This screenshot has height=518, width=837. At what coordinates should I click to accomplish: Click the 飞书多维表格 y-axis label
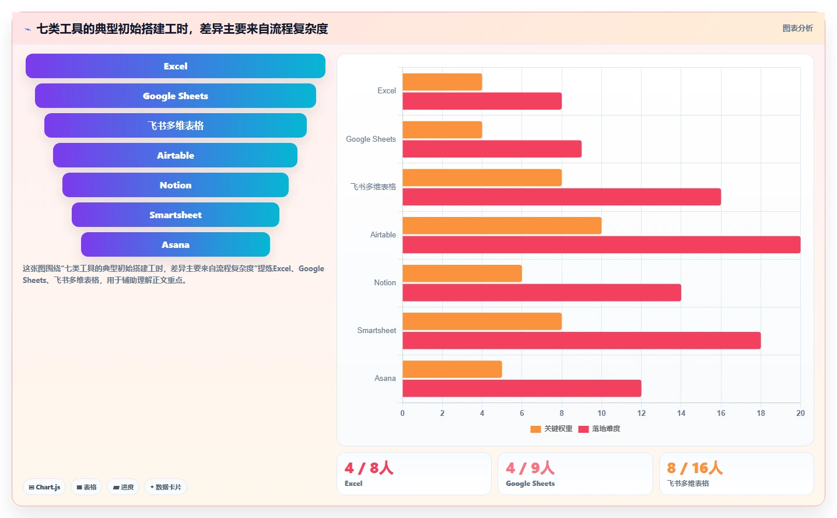tap(373, 187)
